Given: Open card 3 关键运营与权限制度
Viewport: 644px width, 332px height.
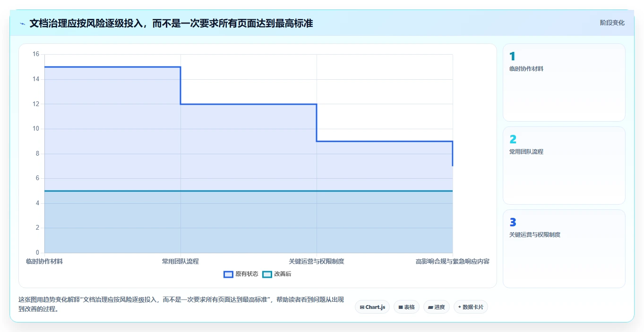Looking at the screenshot, I should (x=564, y=249).
